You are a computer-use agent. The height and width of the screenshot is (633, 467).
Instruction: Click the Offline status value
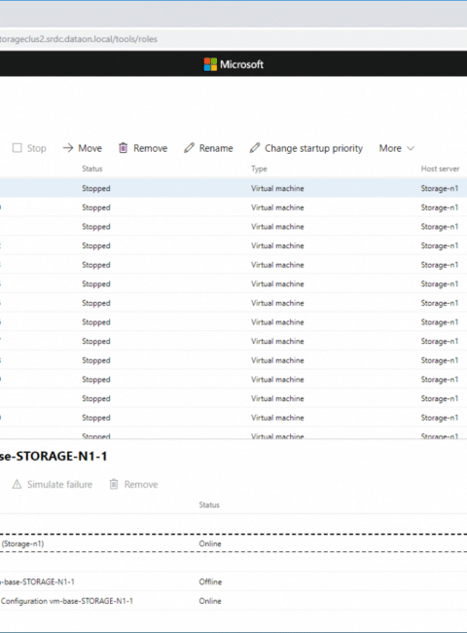click(x=210, y=581)
